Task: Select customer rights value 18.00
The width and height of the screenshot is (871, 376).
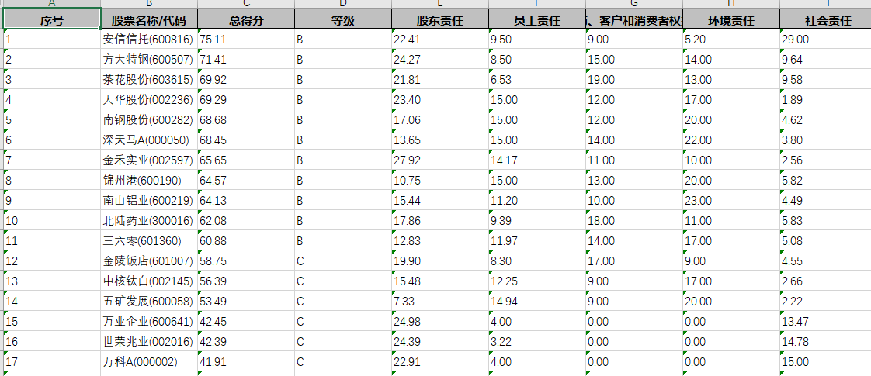Action: 634,220
